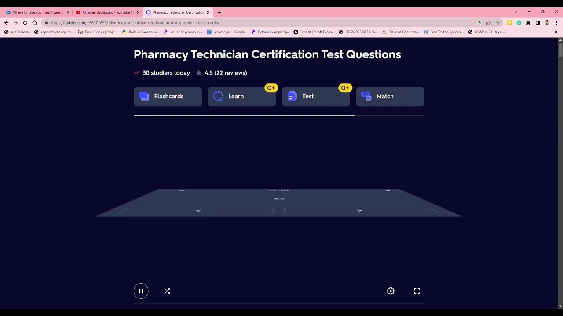Image resolution: width=563 pixels, height=316 pixels.
Task: View site information padlock
Action: [46, 22]
